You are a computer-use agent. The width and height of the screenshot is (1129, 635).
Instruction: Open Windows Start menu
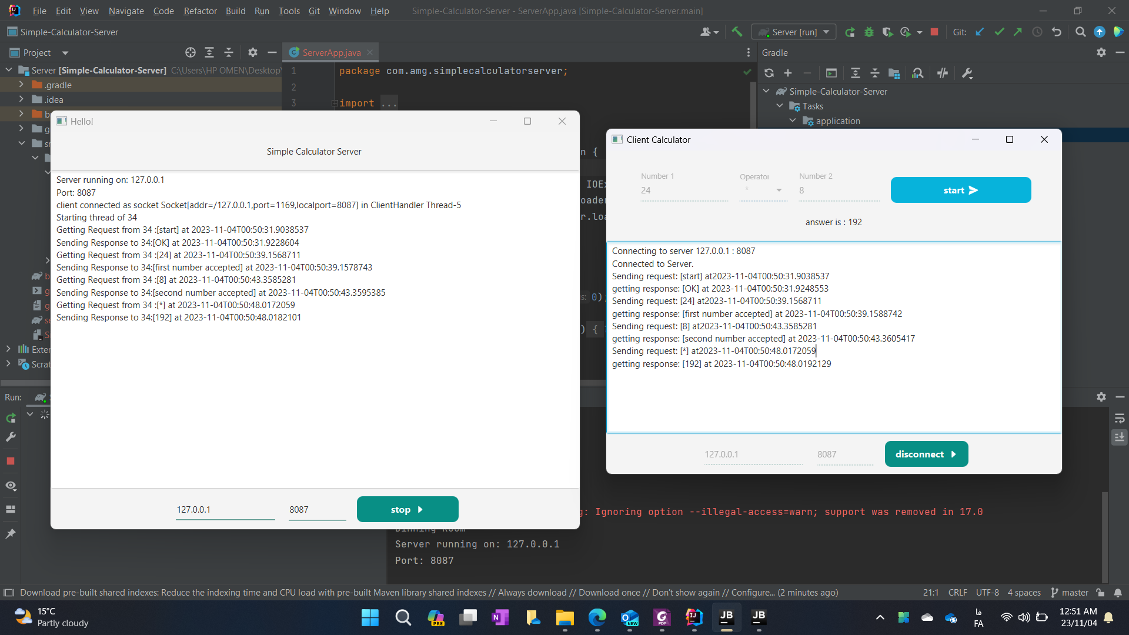click(x=370, y=617)
